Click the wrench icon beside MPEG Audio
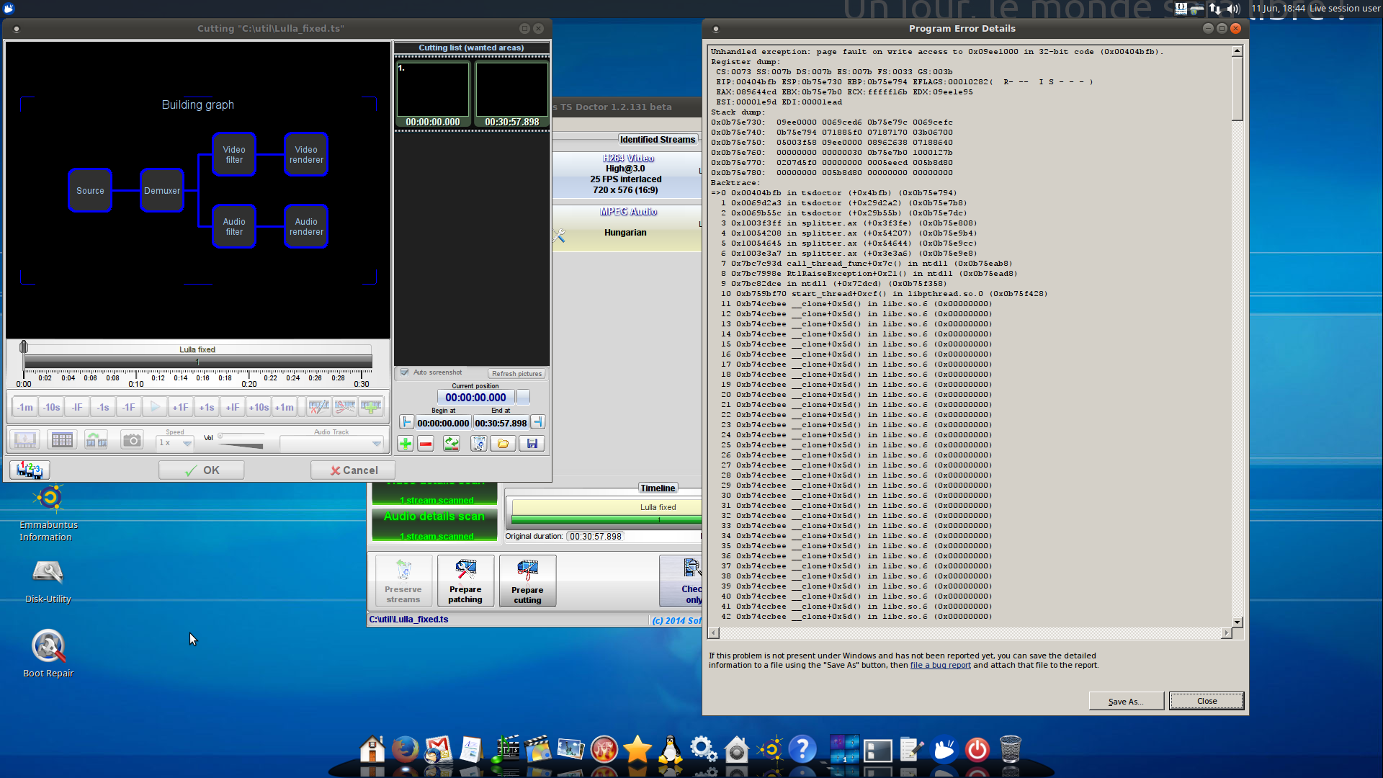The image size is (1383, 778). click(x=559, y=236)
